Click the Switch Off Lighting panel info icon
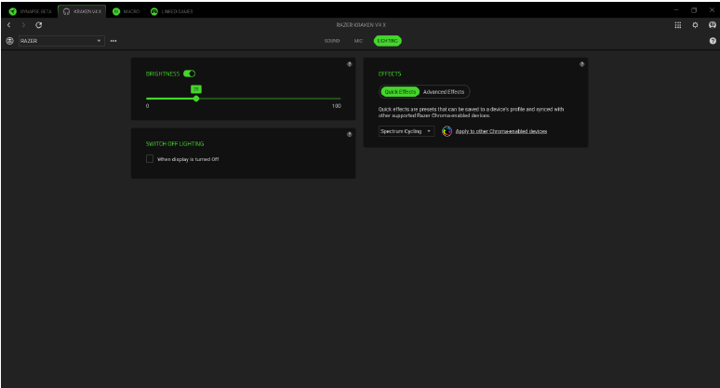720x388 pixels. coord(350,135)
